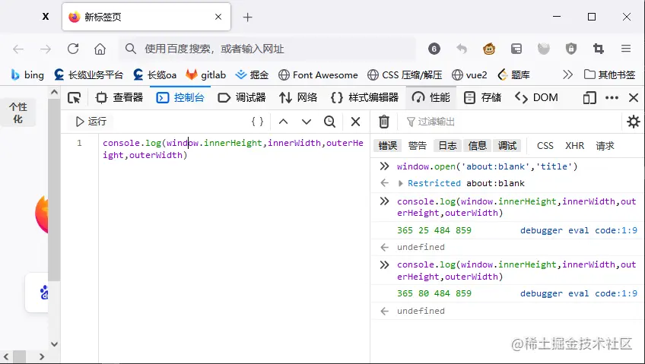Click the badge icon showing 6
645x364 pixels.
tap(434, 49)
